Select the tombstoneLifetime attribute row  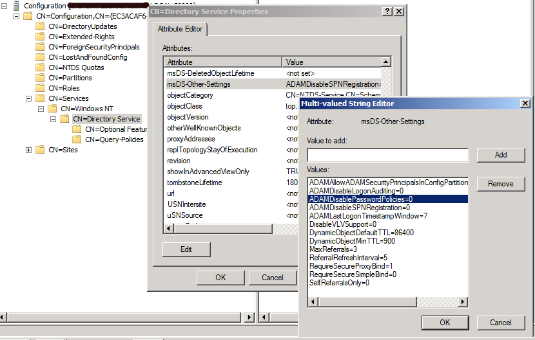point(195,183)
